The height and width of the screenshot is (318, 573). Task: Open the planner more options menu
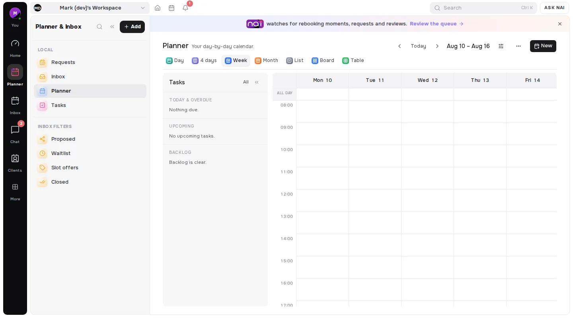(x=518, y=46)
